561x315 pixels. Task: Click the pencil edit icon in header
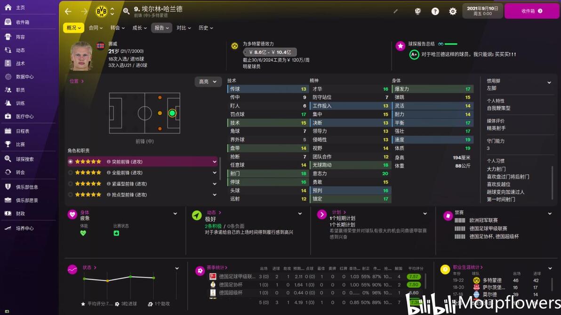tap(395, 11)
